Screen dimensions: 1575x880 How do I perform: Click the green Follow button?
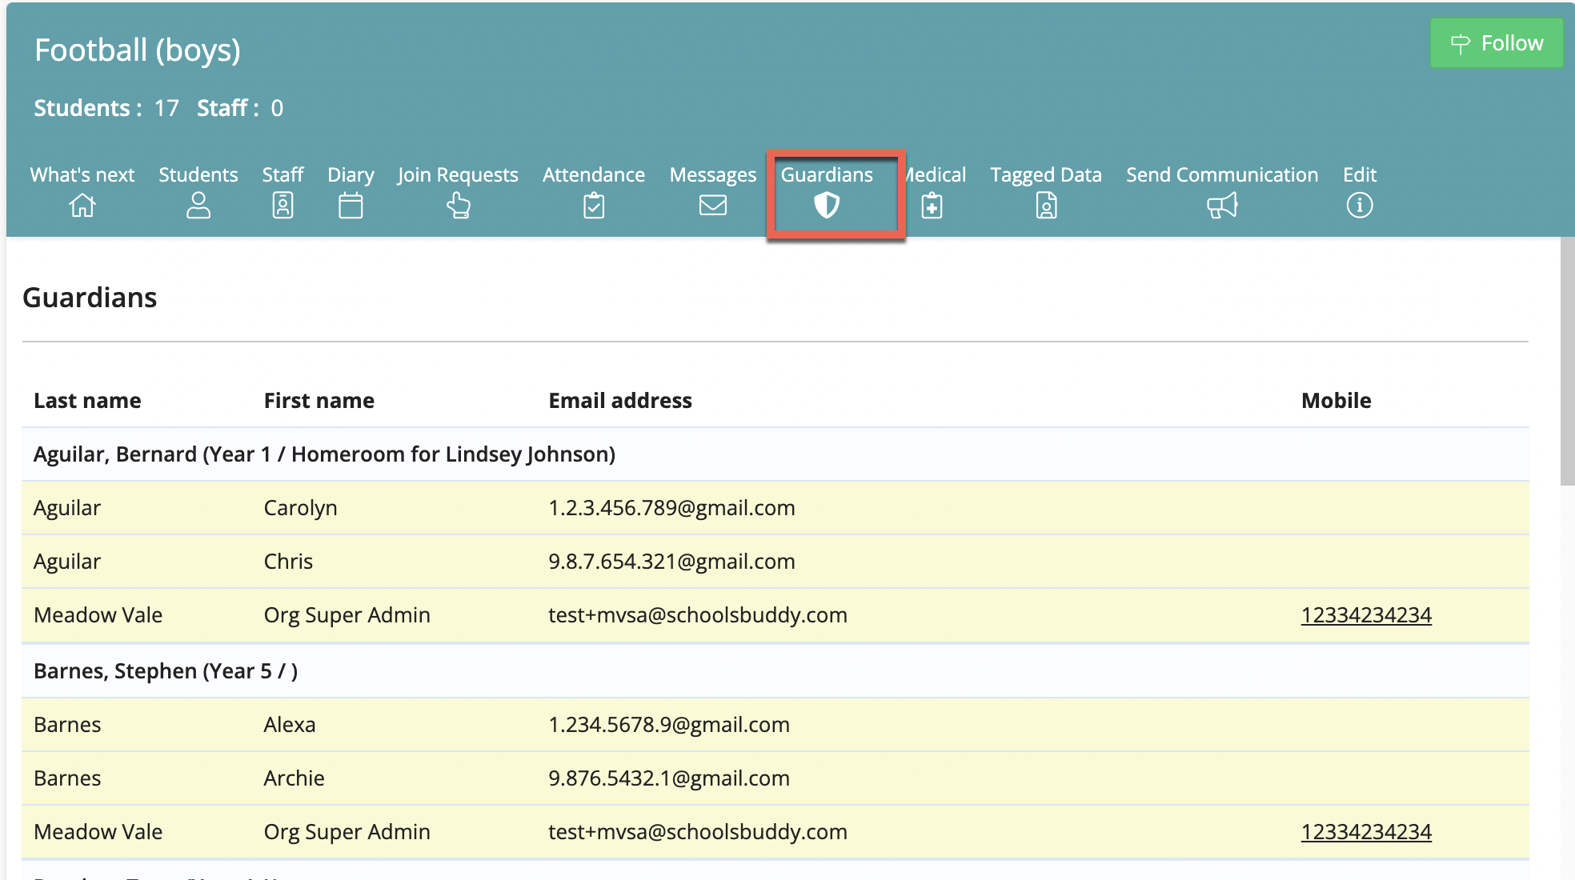(x=1496, y=43)
